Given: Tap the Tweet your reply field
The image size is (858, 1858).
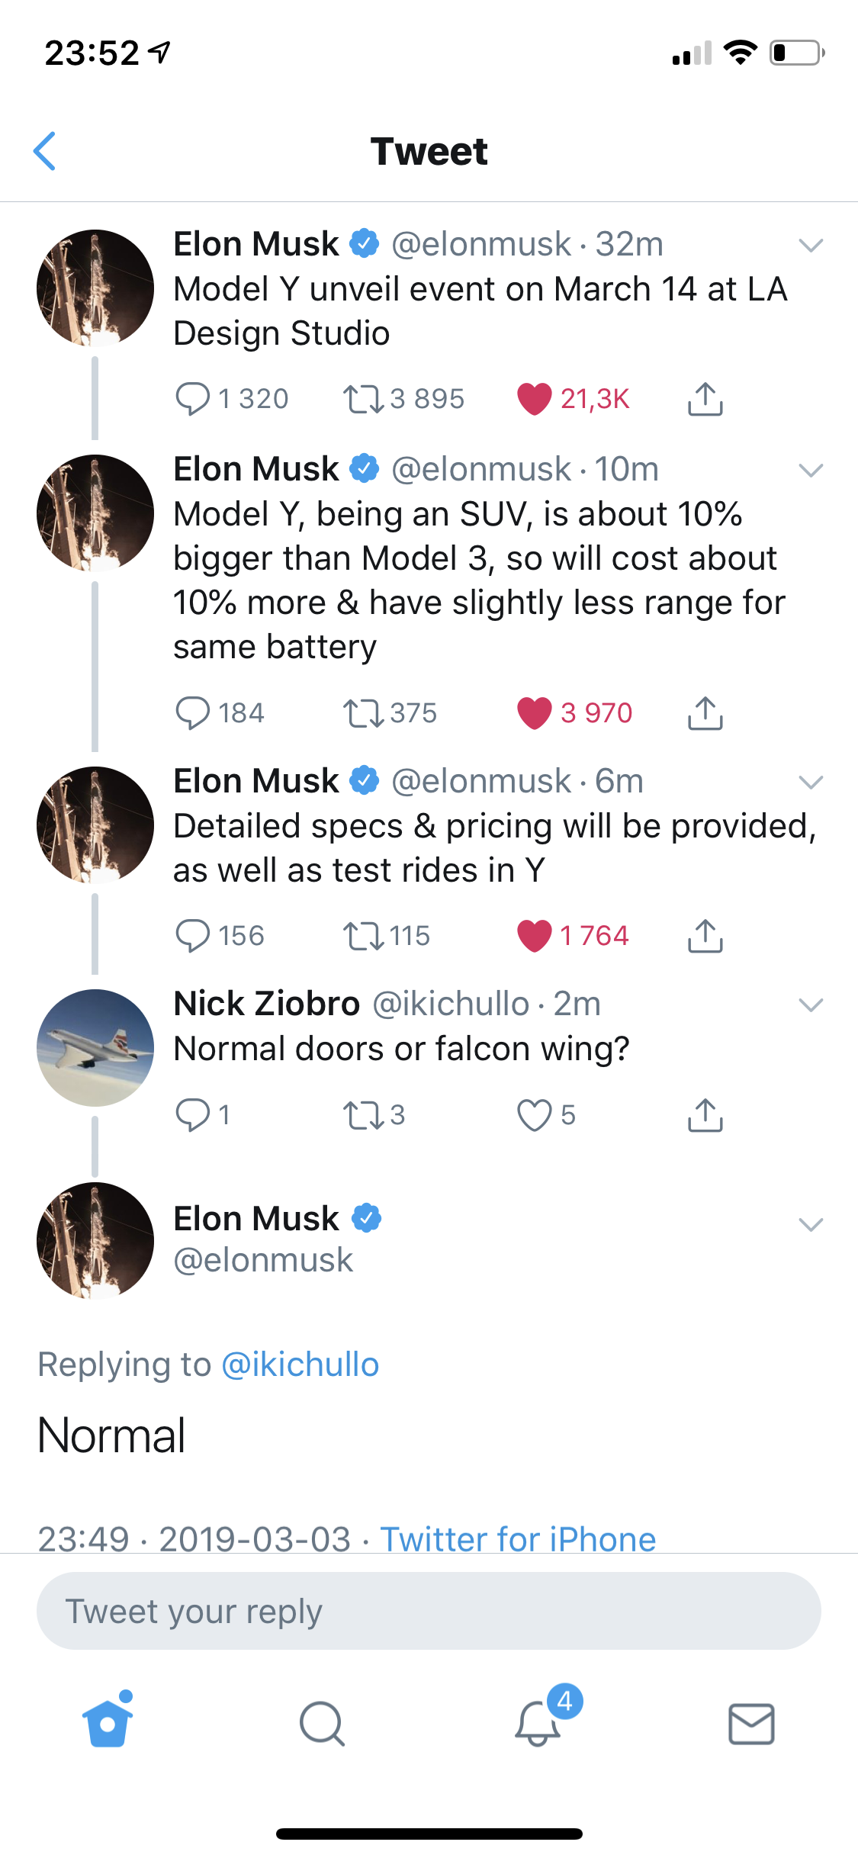Looking at the screenshot, I should [x=429, y=1611].
